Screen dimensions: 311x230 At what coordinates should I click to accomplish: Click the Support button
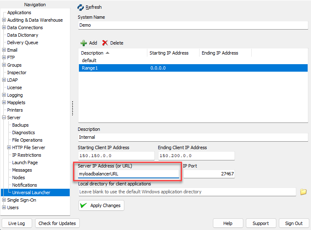[x=261, y=223]
